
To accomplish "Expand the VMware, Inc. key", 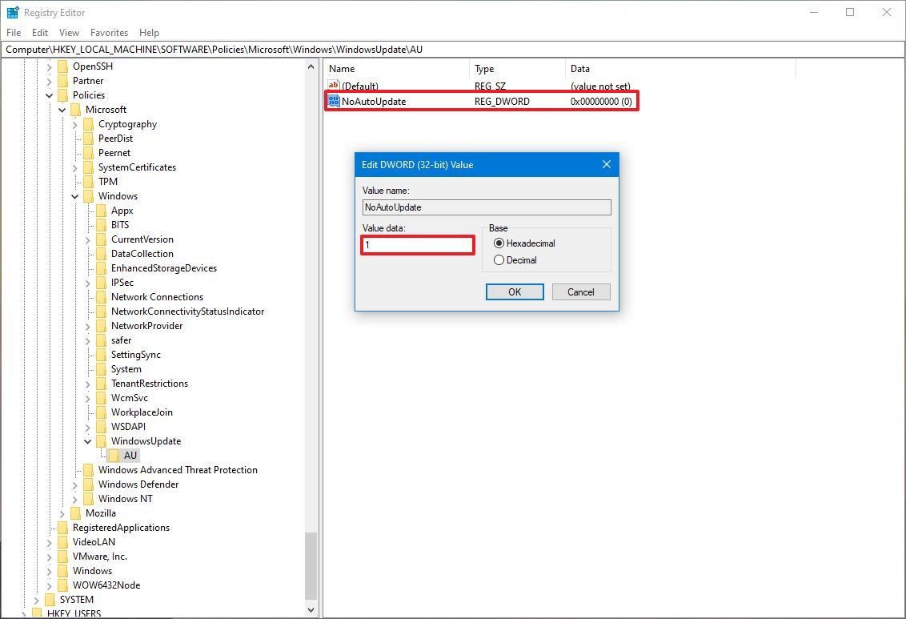I will 49,557.
